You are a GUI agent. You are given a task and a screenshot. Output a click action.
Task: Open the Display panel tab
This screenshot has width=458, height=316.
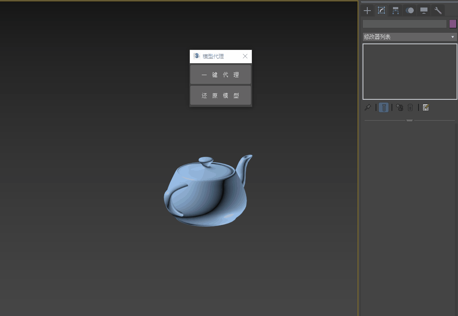[x=424, y=11]
